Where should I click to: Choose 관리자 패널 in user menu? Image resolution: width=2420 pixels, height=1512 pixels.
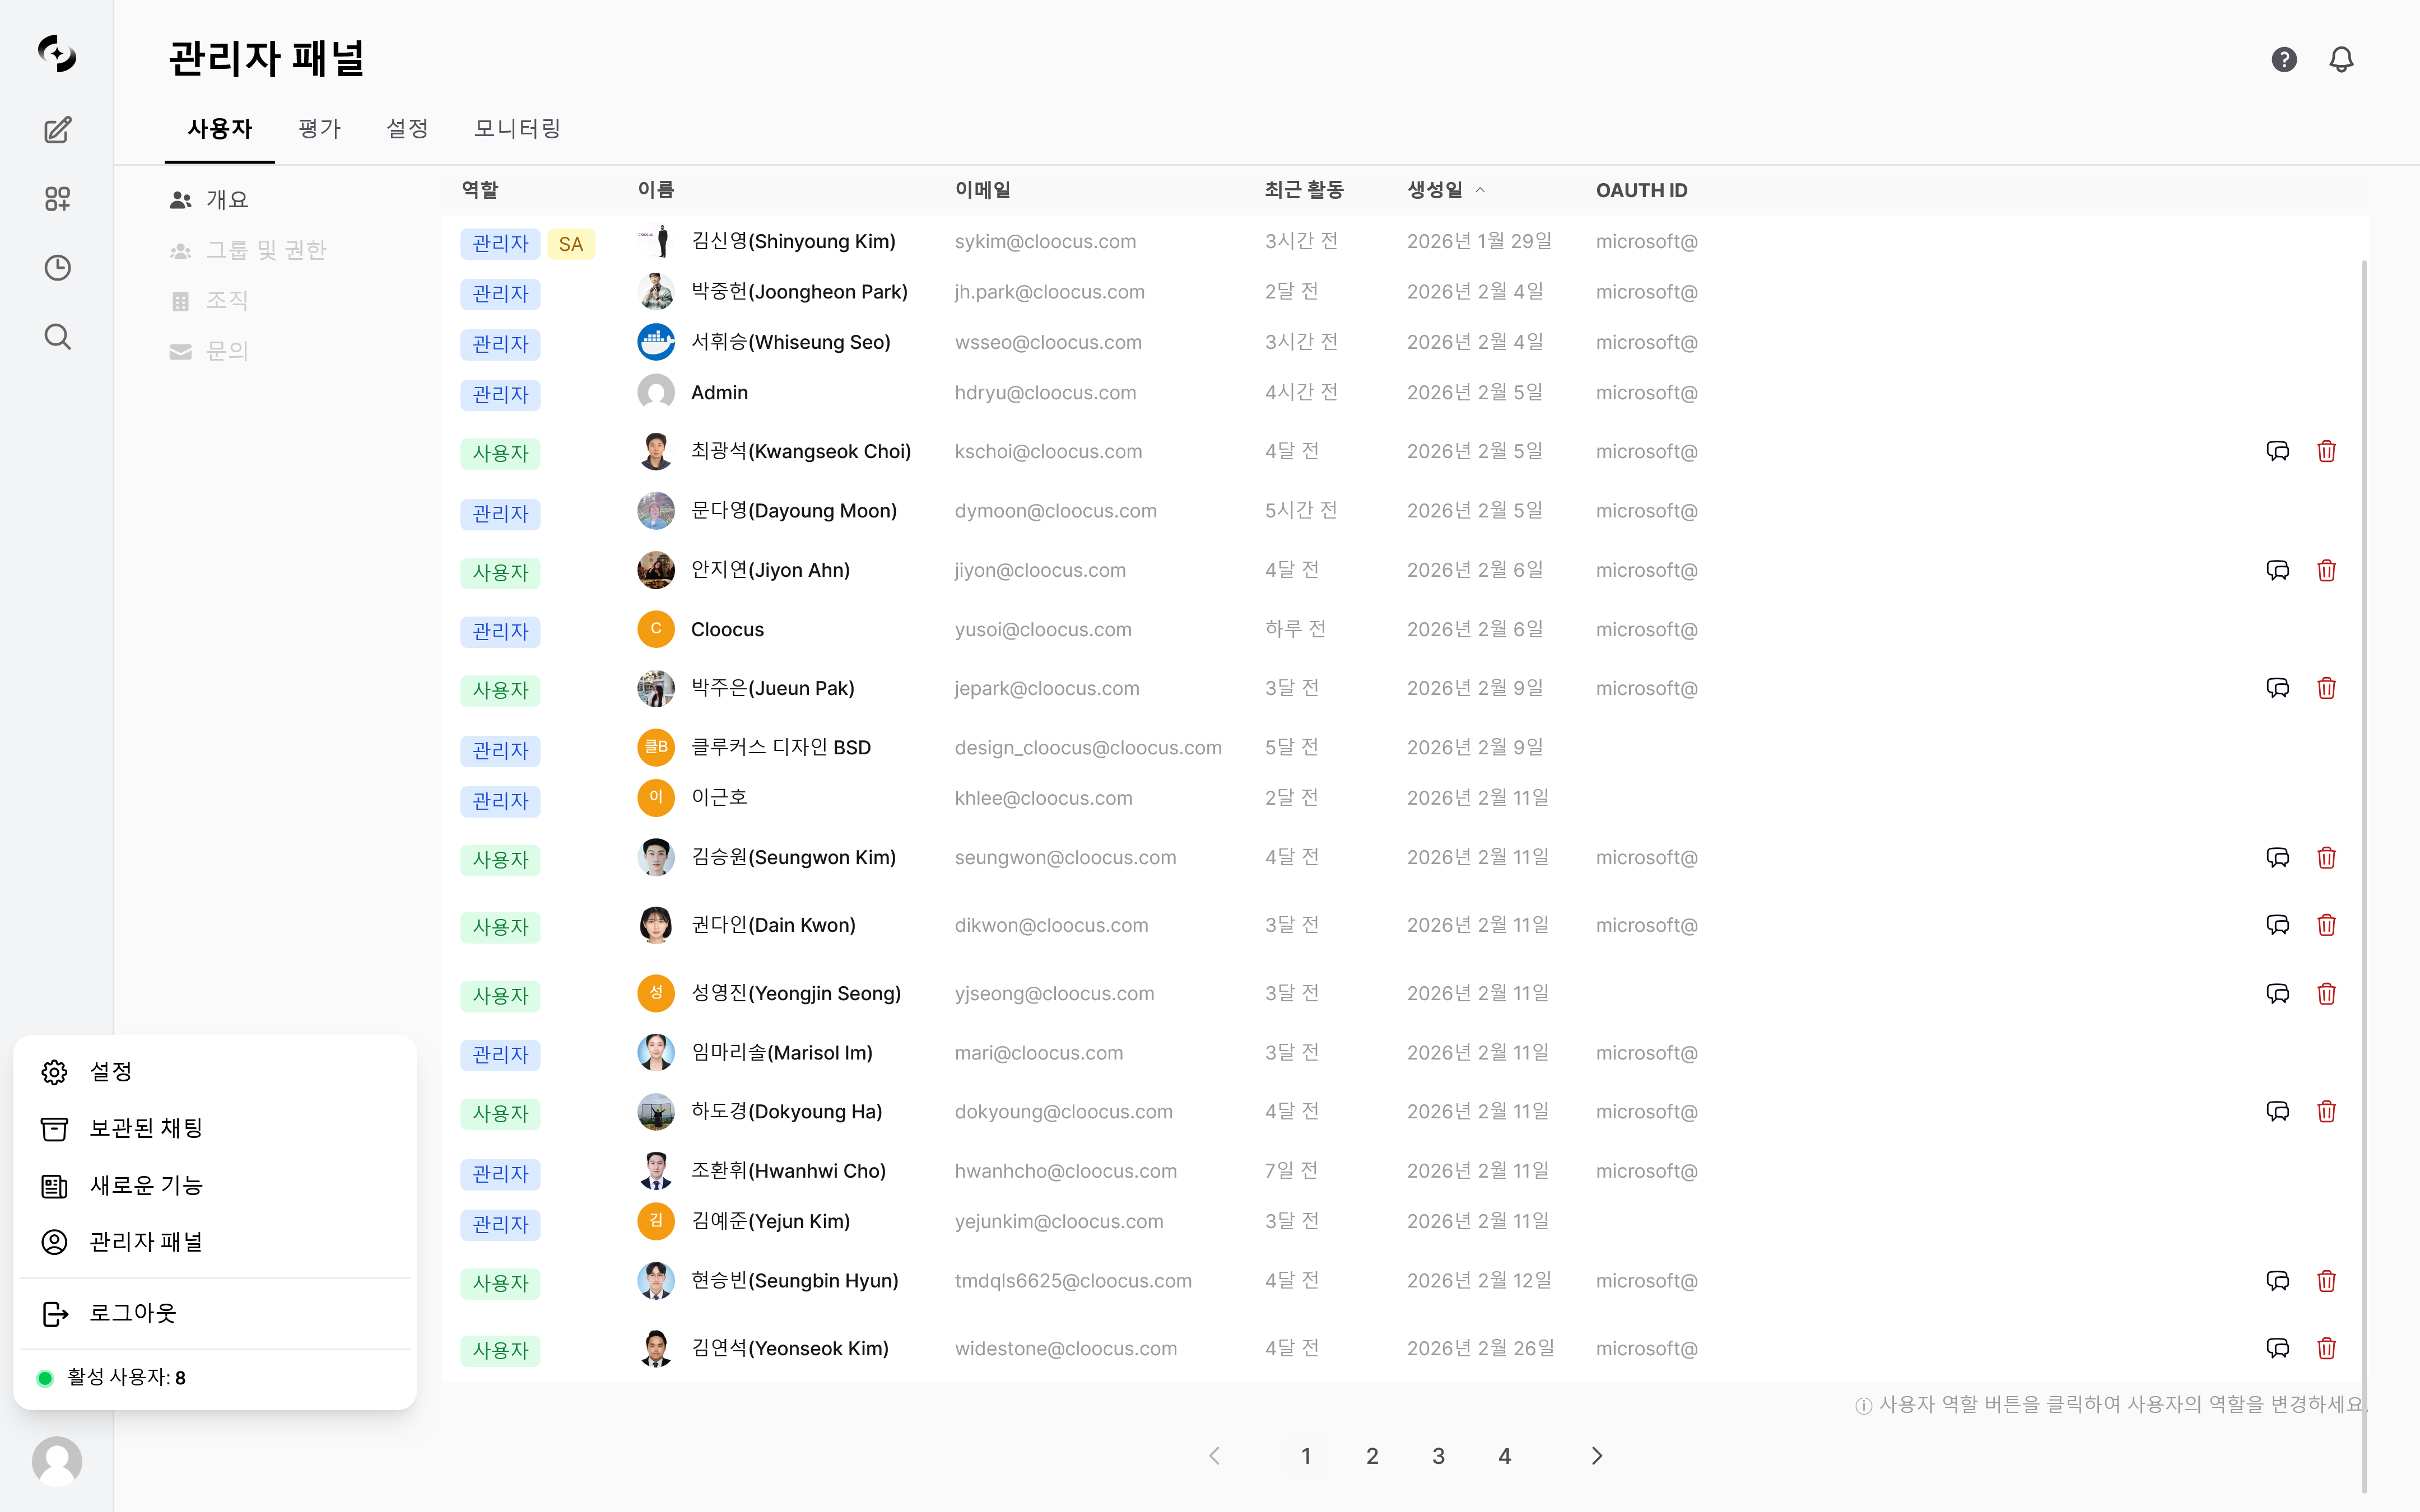point(214,1242)
